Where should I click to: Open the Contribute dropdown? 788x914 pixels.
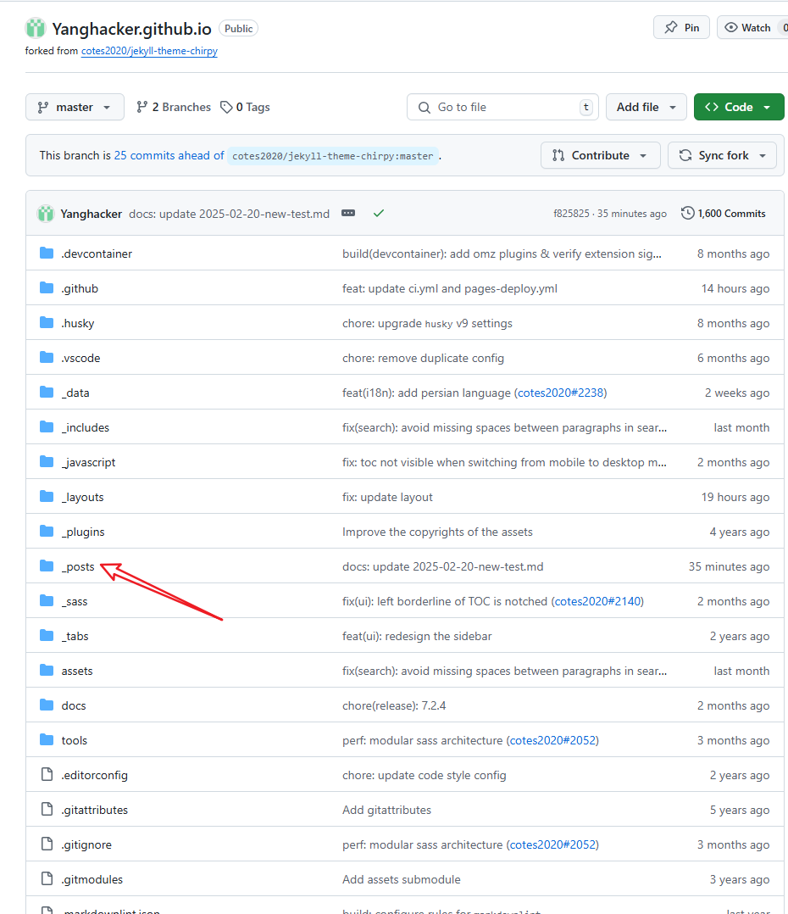pyautogui.click(x=601, y=156)
